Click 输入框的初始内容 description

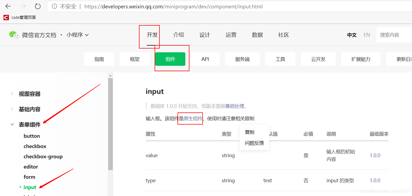pyautogui.click(x=341, y=156)
